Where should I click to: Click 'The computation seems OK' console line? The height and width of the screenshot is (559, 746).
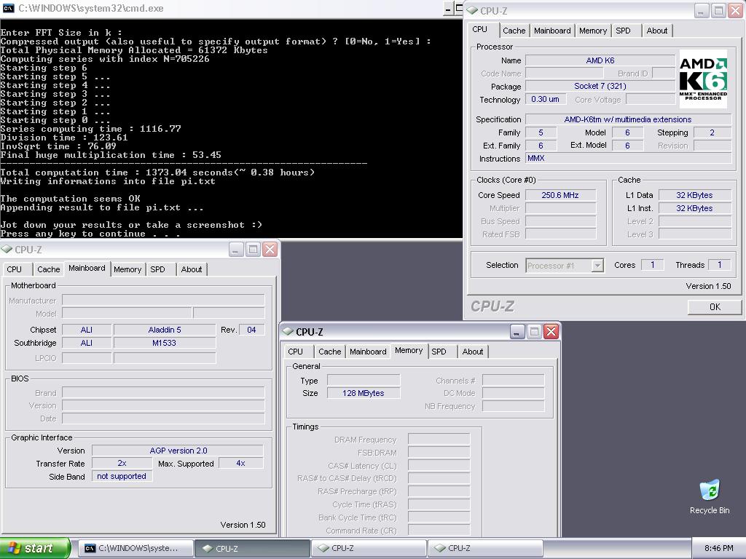pyautogui.click(x=71, y=199)
